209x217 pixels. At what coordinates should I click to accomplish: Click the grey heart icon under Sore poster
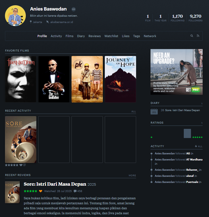21,165
